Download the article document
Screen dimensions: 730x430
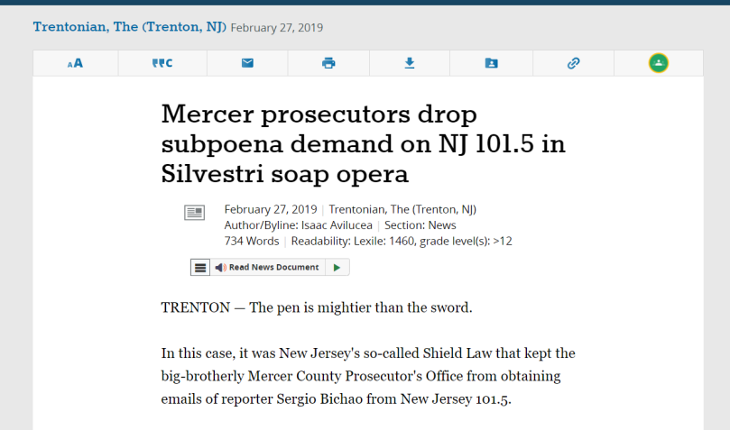click(410, 63)
